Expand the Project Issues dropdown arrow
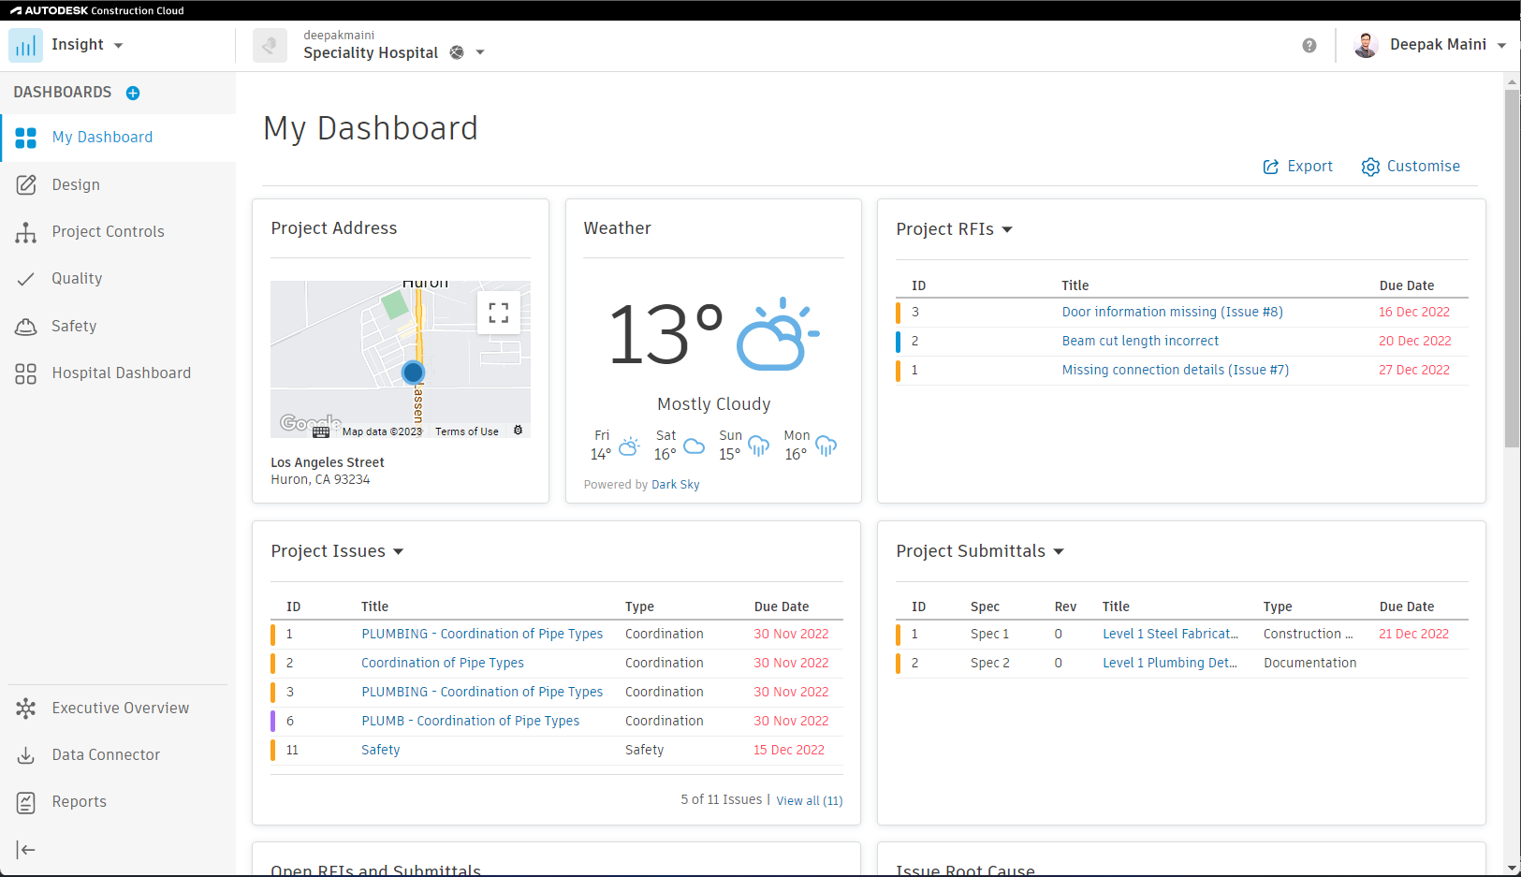This screenshot has width=1521, height=877. coord(398,551)
